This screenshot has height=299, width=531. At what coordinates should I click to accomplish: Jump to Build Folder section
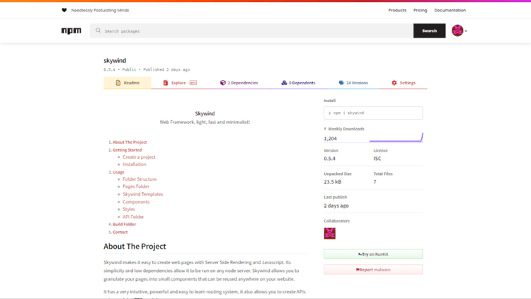point(125,224)
